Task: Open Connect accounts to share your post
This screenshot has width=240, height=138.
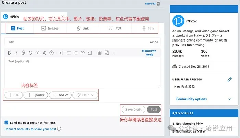Action: [x=30, y=129]
